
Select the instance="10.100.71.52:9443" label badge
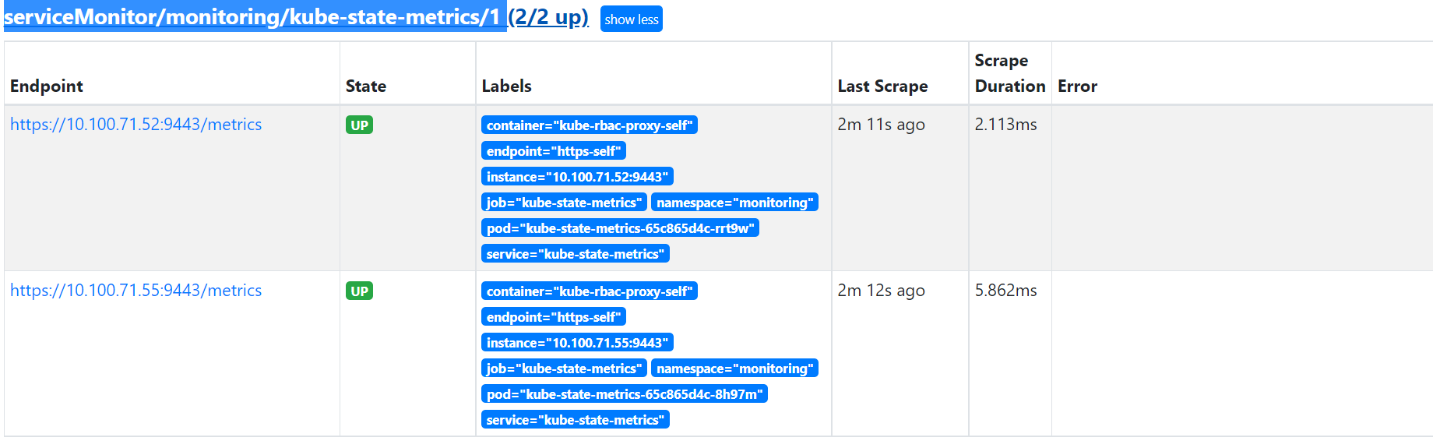pos(577,177)
